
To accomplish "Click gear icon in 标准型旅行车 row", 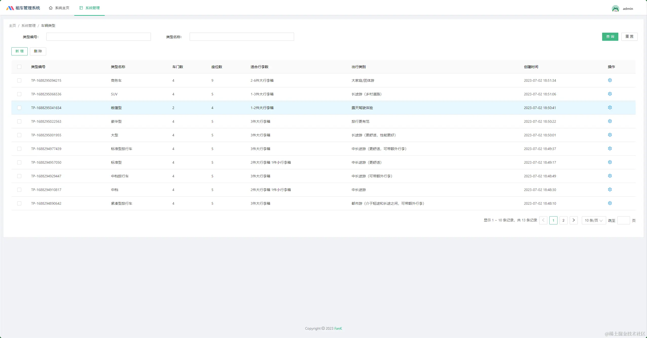I will [610, 149].
